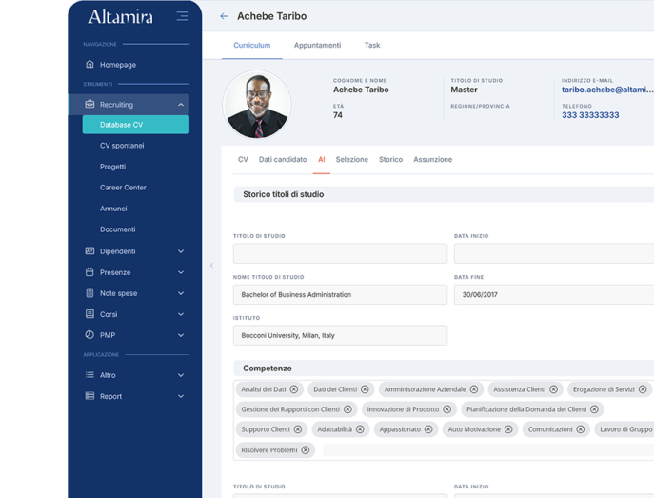Open Progetti in the sidebar
This screenshot has height=498, width=654.
pos(112,167)
